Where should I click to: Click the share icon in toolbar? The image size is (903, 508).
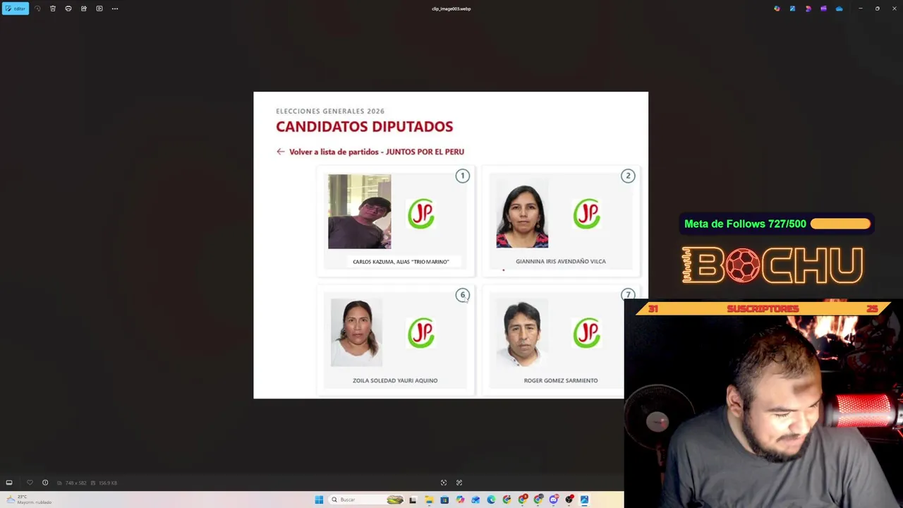coord(84,8)
